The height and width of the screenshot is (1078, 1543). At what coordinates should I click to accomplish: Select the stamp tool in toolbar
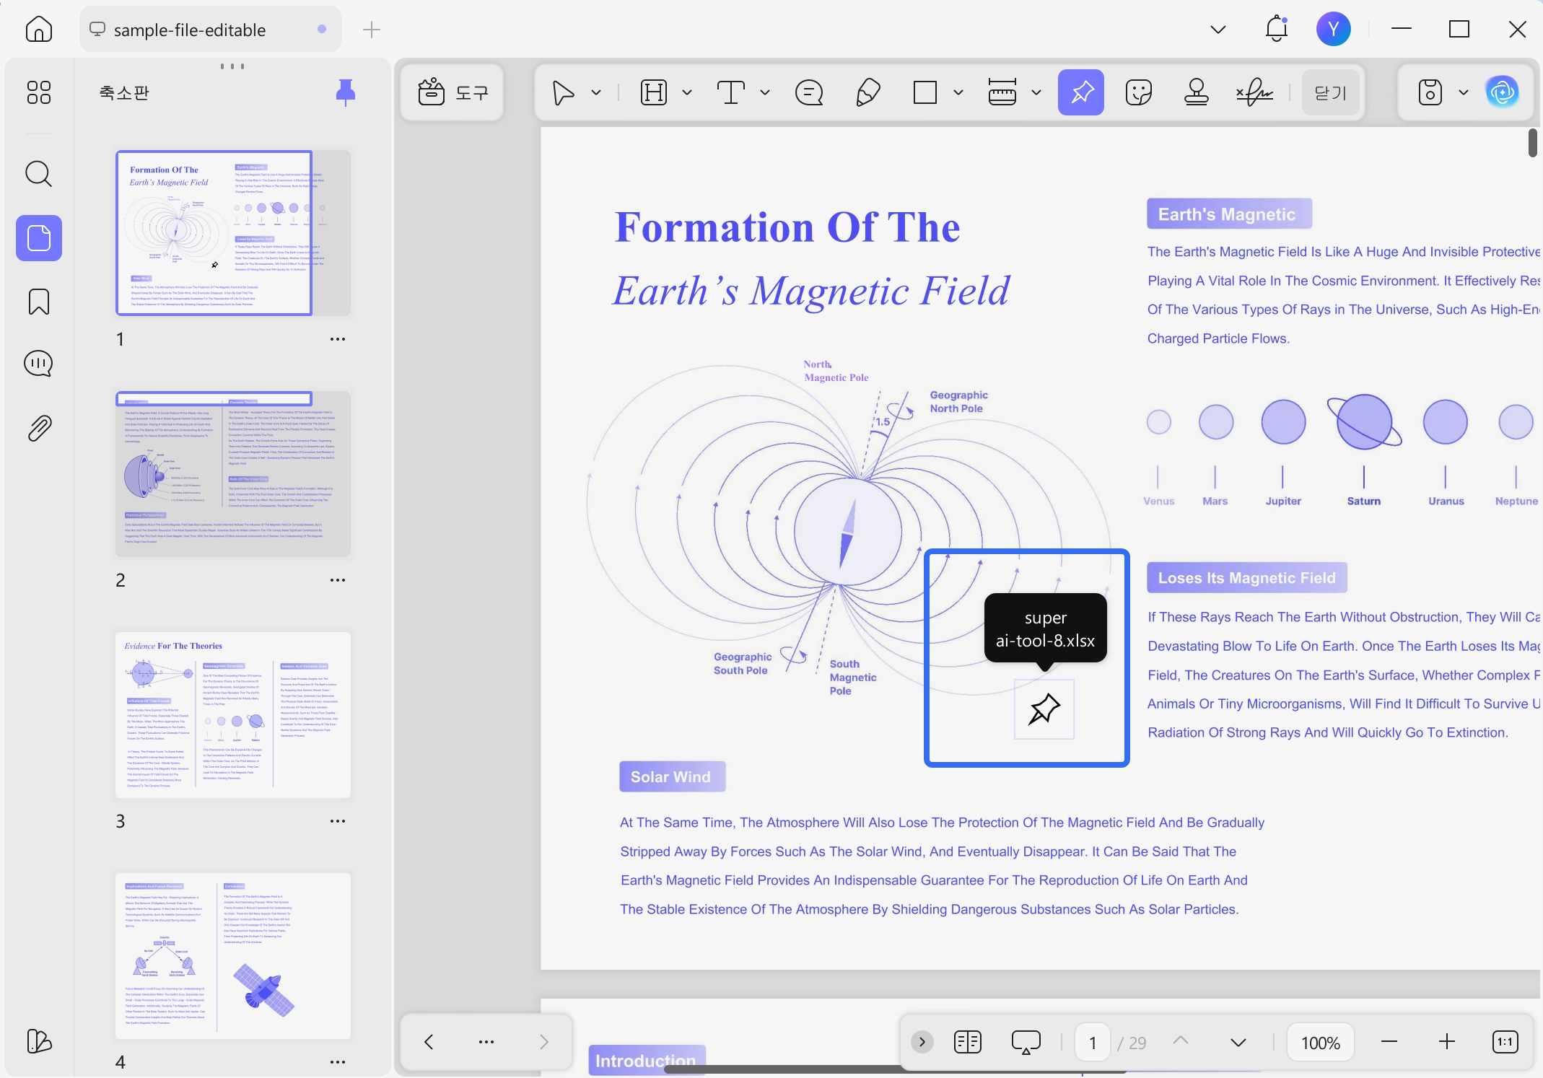(x=1196, y=92)
